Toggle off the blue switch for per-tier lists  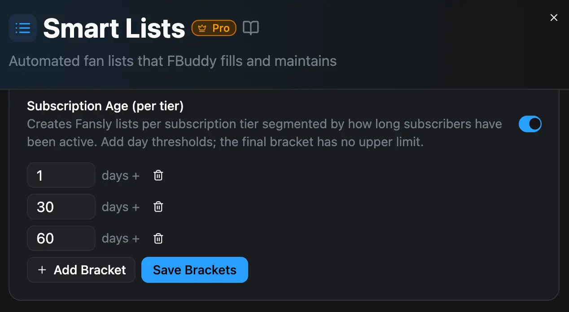tap(530, 124)
